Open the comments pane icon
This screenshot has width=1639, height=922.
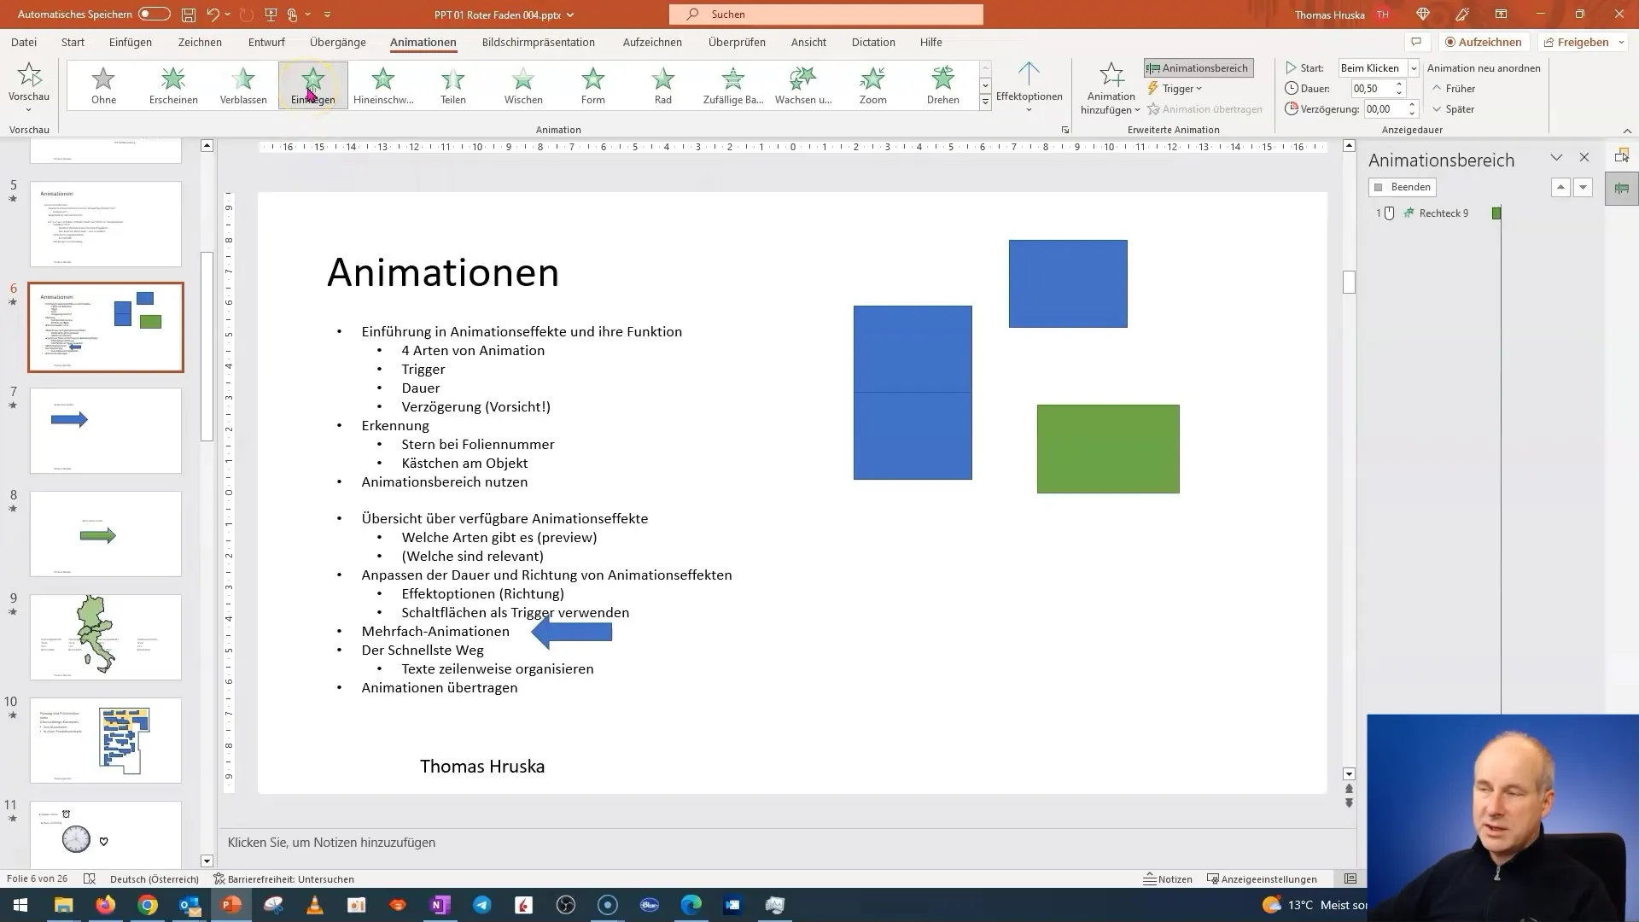coord(1416,42)
